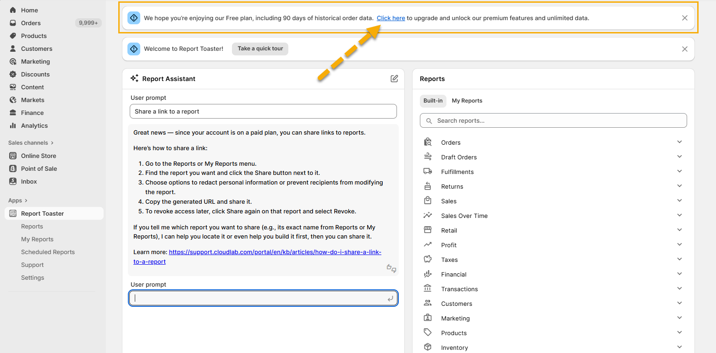This screenshot has width=716, height=353.
Task: Select the Built-in reports tab
Action: (x=433, y=101)
